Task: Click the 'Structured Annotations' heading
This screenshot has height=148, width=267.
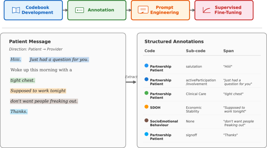Action: tap(174, 42)
